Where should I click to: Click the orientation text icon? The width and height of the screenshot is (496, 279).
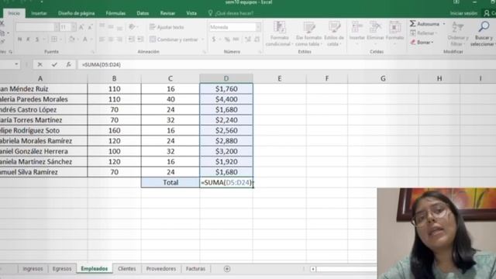point(133,27)
